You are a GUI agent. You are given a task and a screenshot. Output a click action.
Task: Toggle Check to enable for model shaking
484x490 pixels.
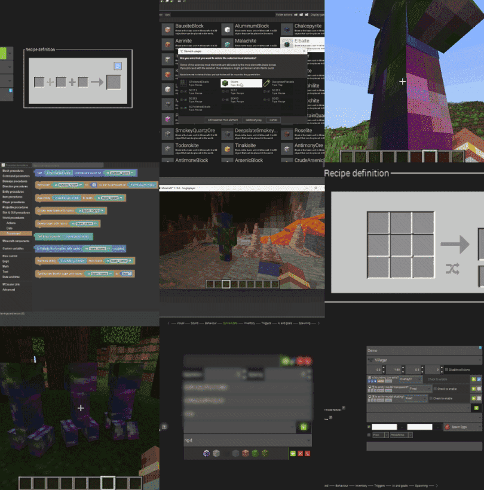(x=431, y=399)
